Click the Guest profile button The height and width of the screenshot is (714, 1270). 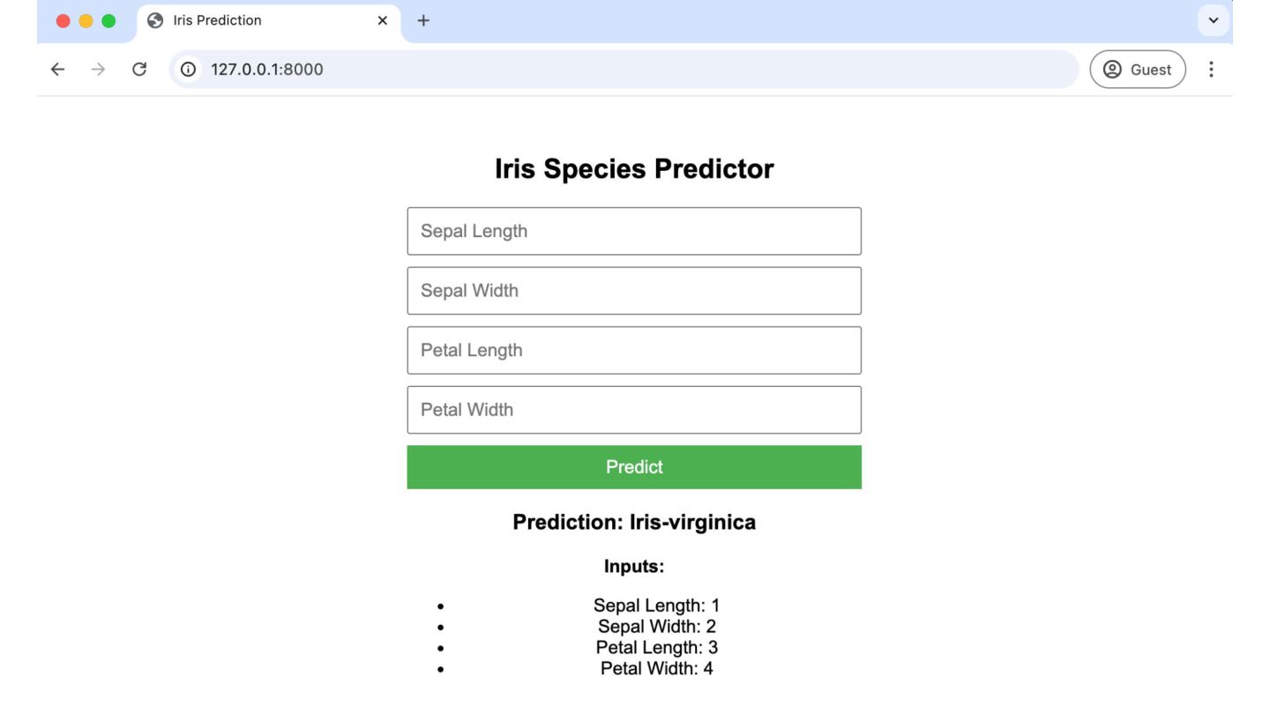[1138, 70]
